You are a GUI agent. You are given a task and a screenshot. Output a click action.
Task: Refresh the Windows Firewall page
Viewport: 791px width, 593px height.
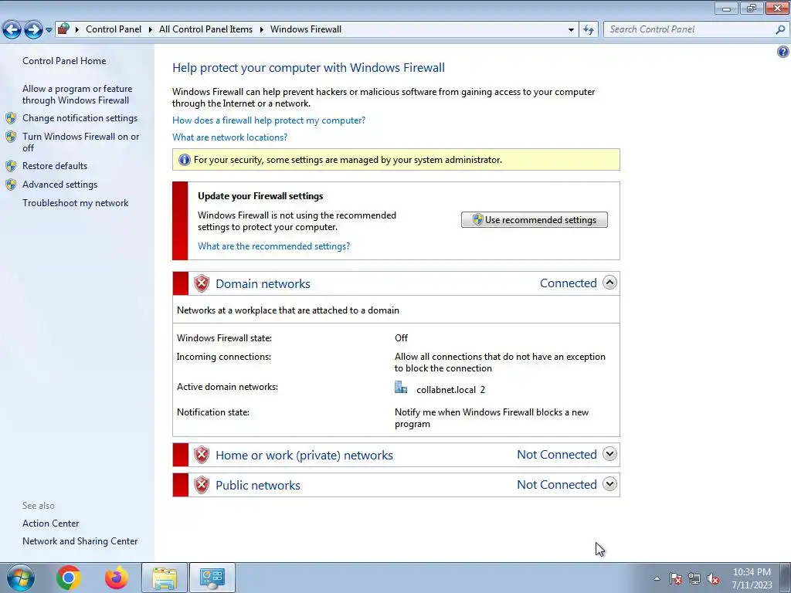pos(589,30)
